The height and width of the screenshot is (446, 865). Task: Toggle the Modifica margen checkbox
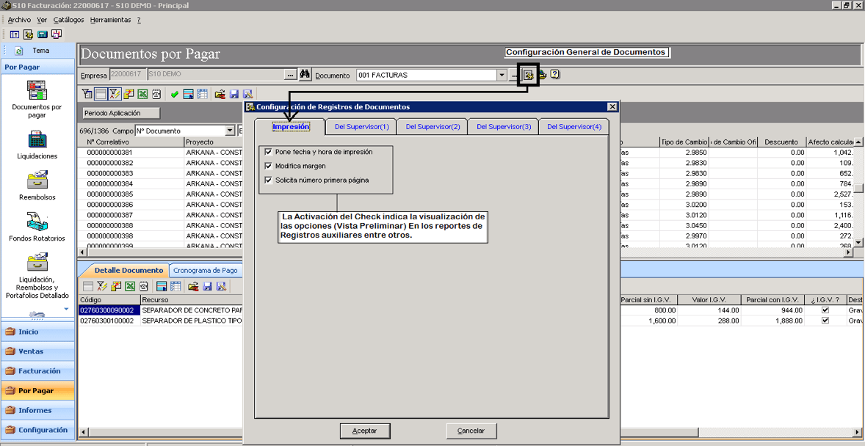[269, 165]
